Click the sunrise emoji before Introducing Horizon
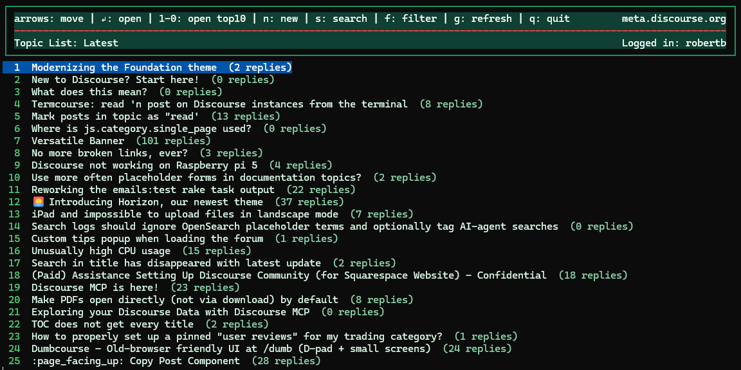741x370 pixels. (39, 202)
